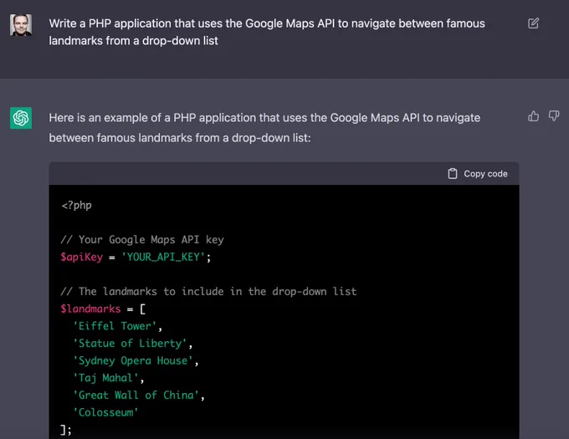Click the comment 'Your Google Maps API key'
Image resolution: width=569 pixels, height=439 pixels.
click(142, 240)
